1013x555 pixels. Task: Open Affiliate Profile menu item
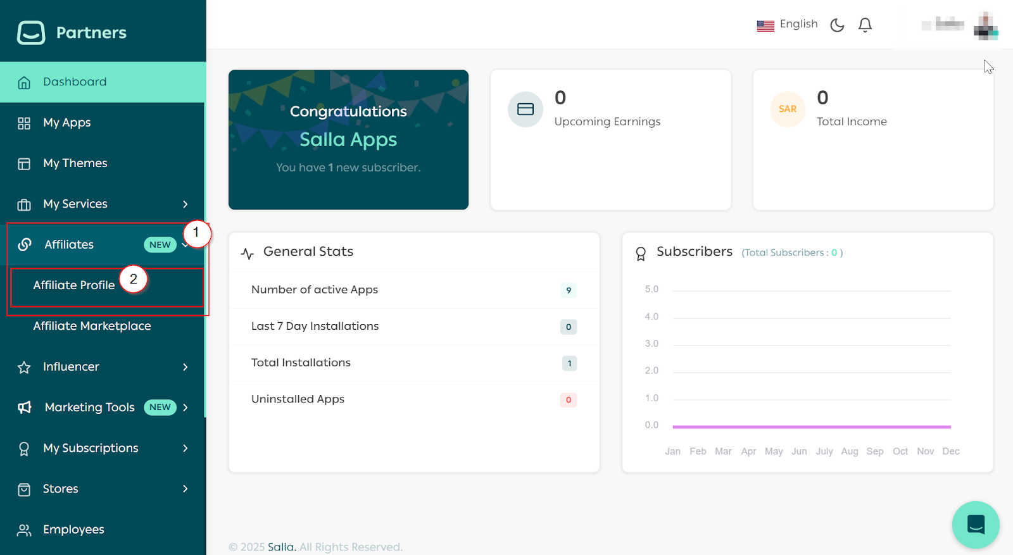(74, 285)
